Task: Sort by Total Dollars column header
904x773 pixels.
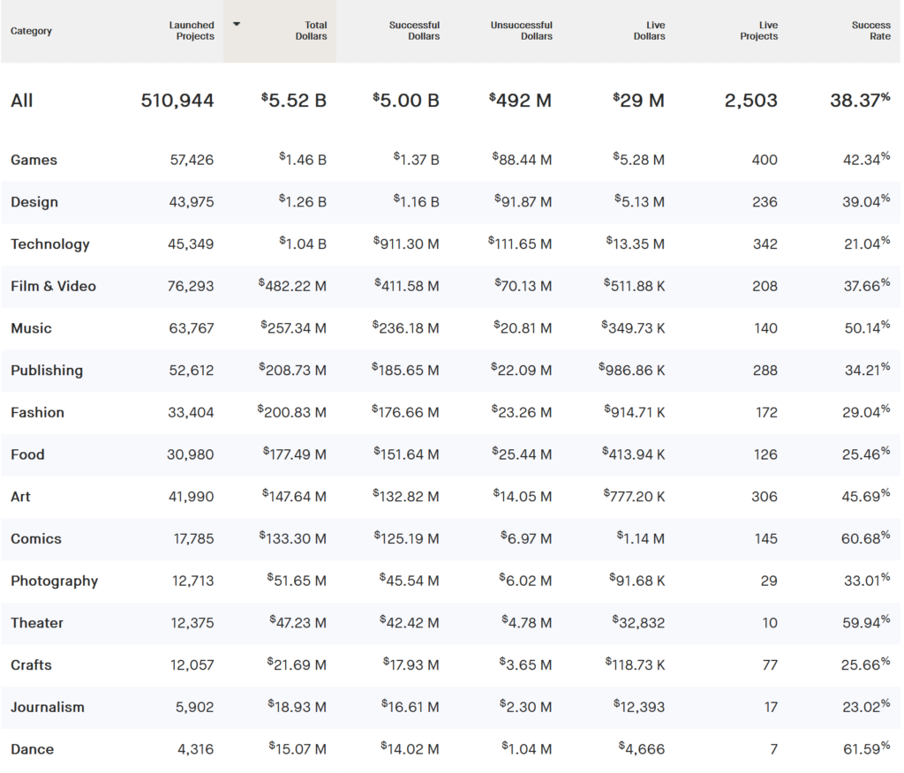Action: click(312, 31)
